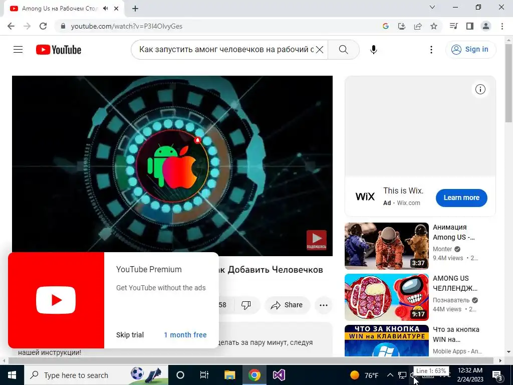Open Познаватель channel name link
Screen dimensions: 513x385
[x=451, y=300]
